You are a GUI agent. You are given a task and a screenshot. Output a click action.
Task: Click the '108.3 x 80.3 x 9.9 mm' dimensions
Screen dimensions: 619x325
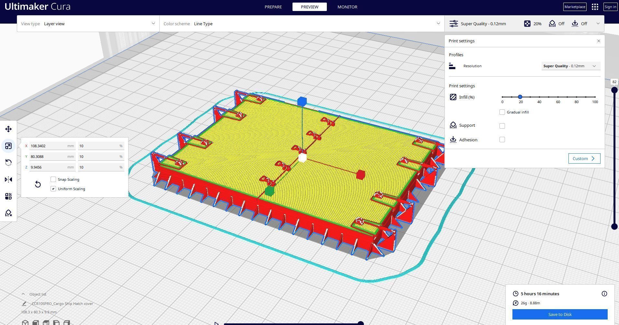click(x=39, y=312)
